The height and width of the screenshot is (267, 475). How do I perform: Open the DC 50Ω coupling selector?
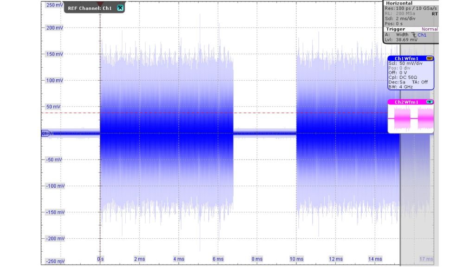coord(409,77)
